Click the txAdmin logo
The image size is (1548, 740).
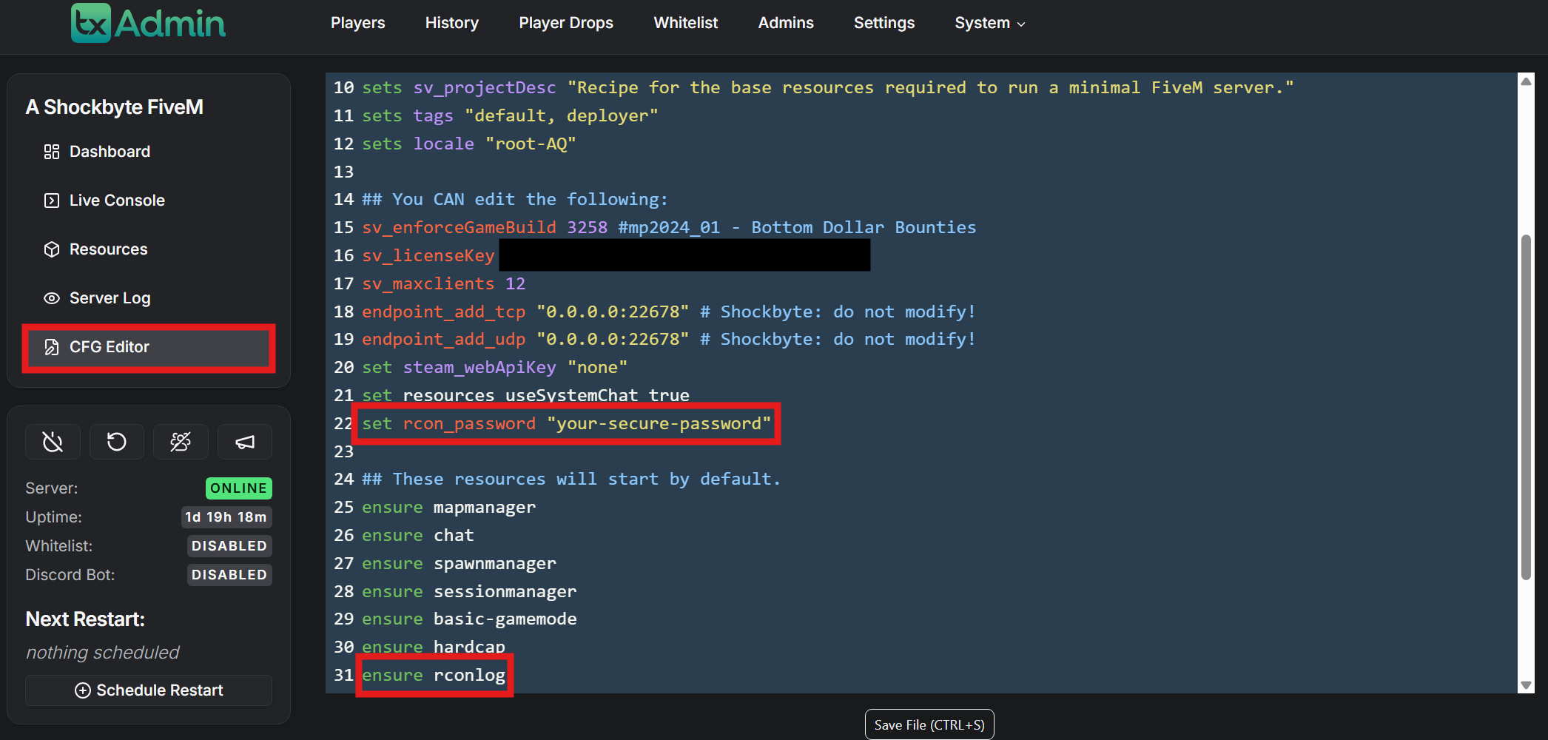point(148,23)
